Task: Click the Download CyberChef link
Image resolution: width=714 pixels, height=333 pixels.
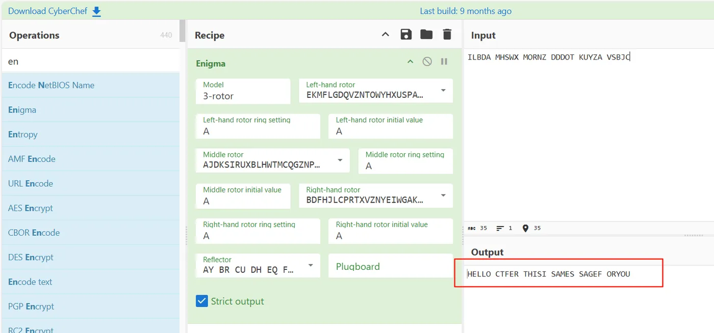Action: (x=48, y=11)
